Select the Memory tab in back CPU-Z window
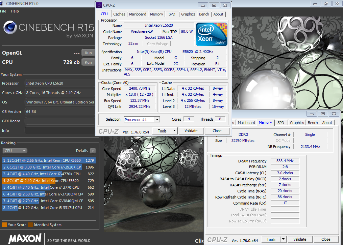The width and height of the screenshot is (343, 245). pos(265,122)
